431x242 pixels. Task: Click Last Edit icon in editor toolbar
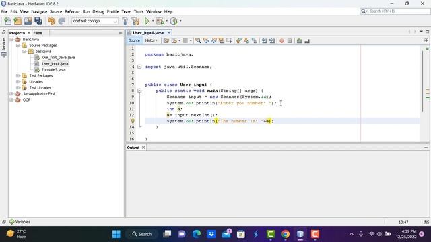pyautogui.click(x=166, y=40)
